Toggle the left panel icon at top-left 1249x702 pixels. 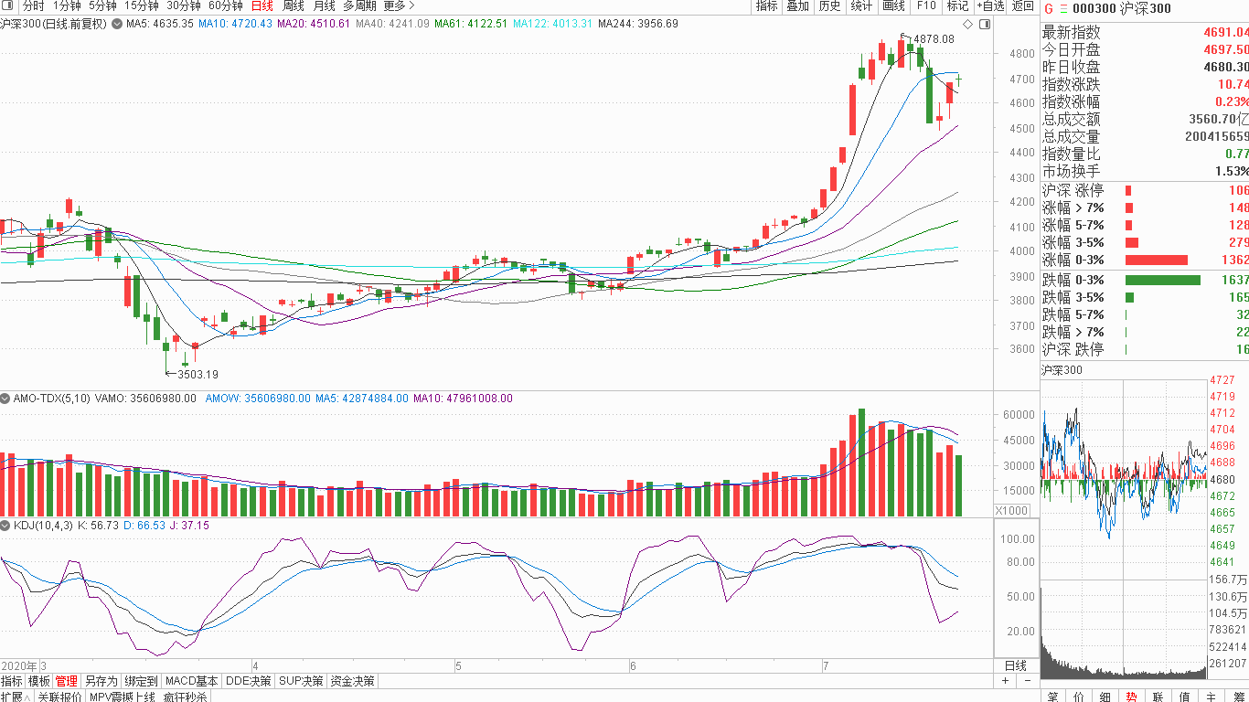coord(9,6)
